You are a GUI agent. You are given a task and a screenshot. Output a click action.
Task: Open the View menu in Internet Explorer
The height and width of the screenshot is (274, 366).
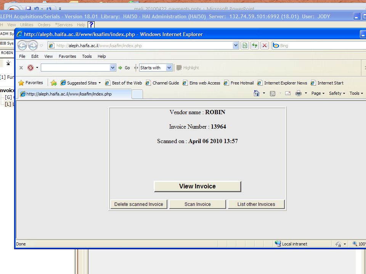pyautogui.click(x=48, y=56)
